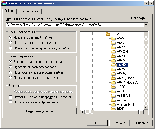Click the folder tree scroll-down arrow
This screenshot has width=155, height=129.
tap(146, 108)
